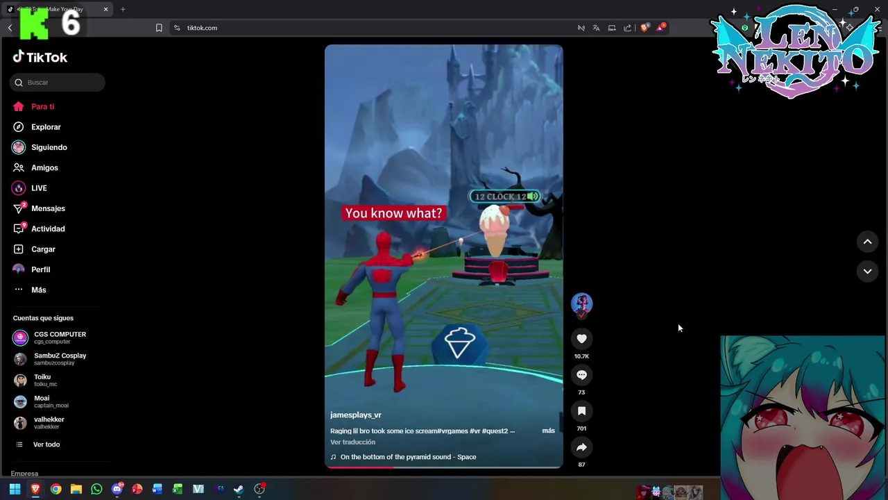Open the translate page icon
This screenshot has width=888, height=500.
point(596,28)
